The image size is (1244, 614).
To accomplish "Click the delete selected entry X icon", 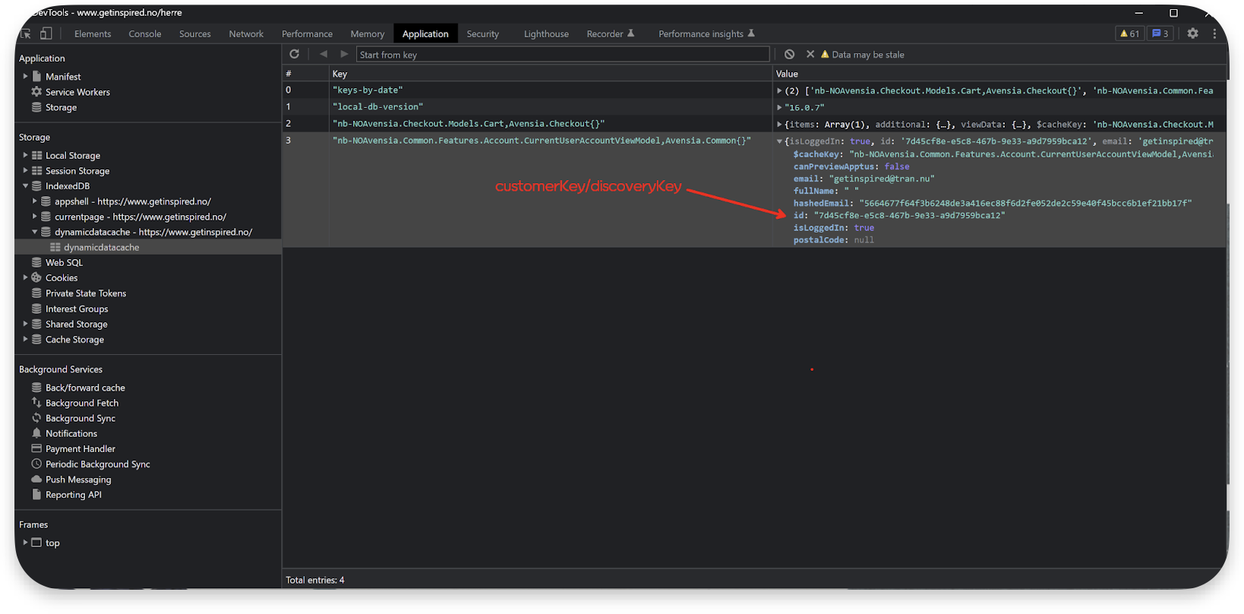I will click(810, 54).
